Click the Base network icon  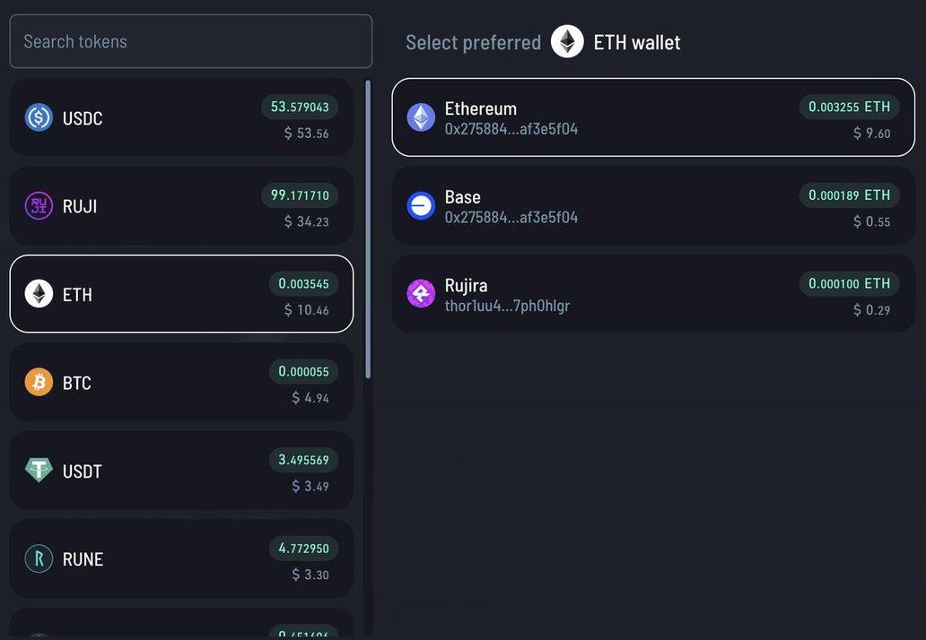[x=421, y=206]
